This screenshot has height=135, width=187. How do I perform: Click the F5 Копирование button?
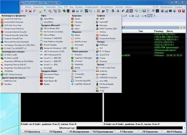(80, 132)
